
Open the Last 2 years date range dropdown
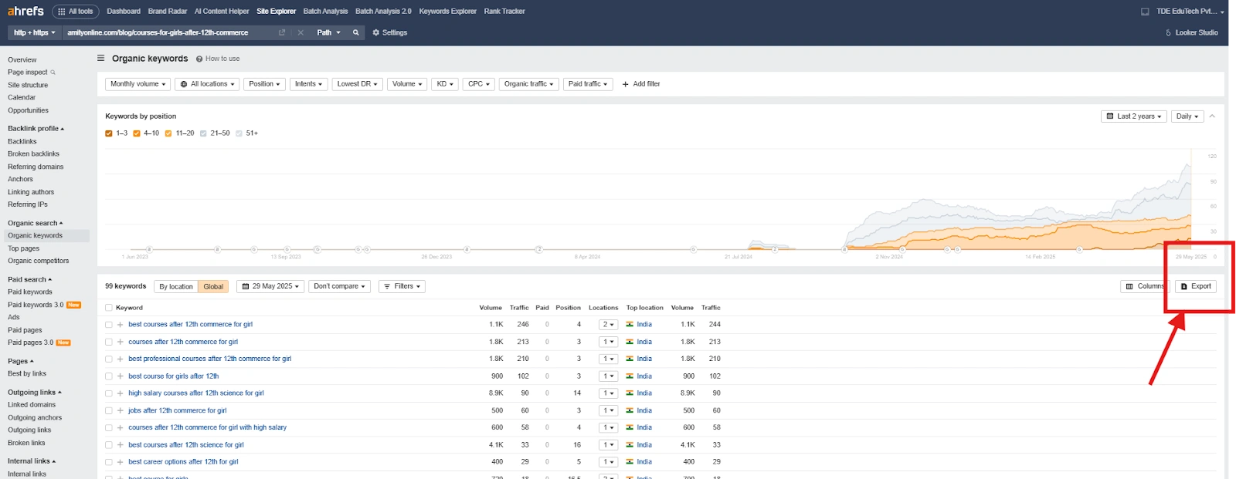pyautogui.click(x=1133, y=116)
